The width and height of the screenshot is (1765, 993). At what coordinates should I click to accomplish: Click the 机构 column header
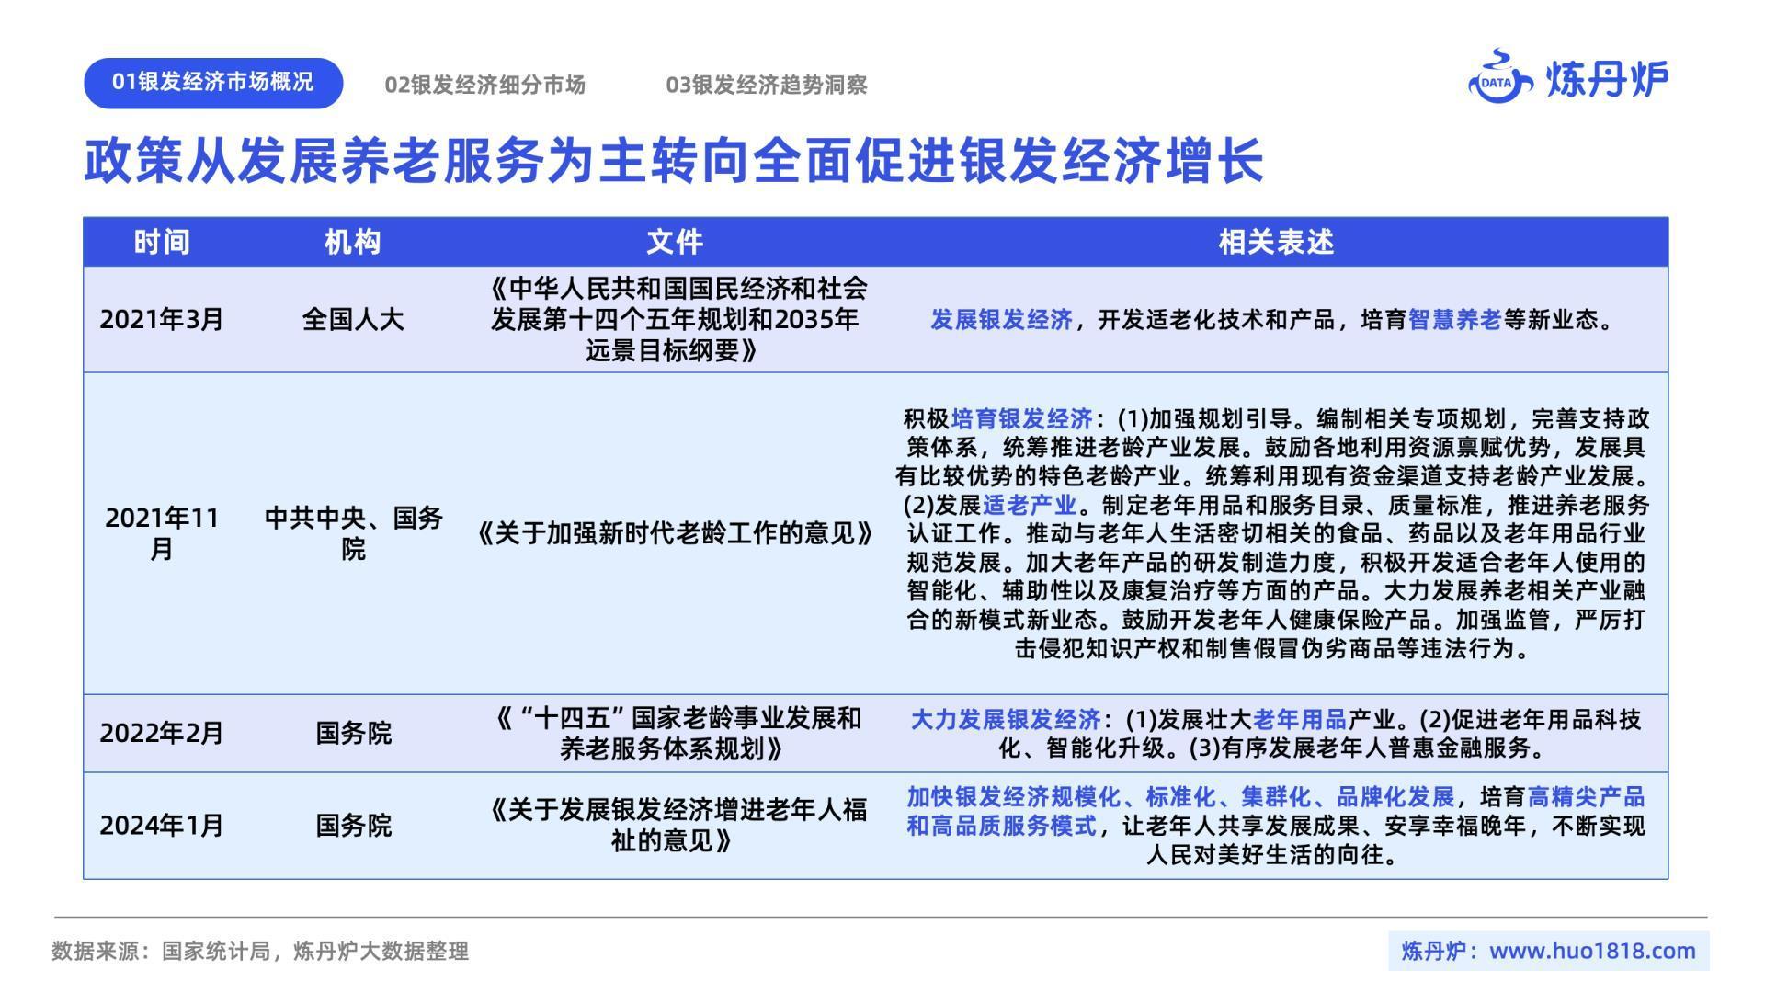point(353,242)
